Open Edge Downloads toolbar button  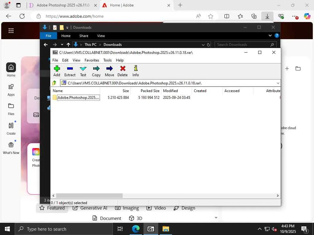coord(267,16)
